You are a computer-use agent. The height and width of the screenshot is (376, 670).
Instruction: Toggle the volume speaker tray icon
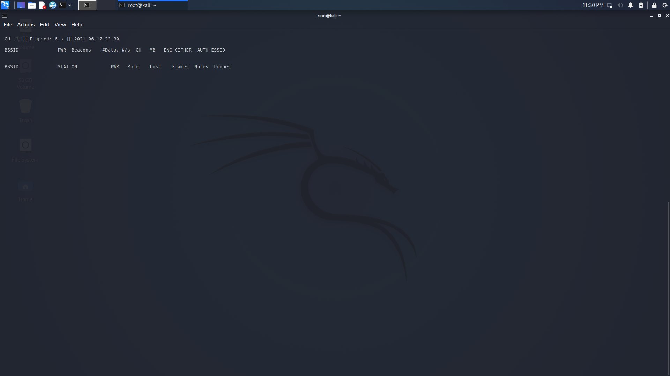[x=620, y=5]
